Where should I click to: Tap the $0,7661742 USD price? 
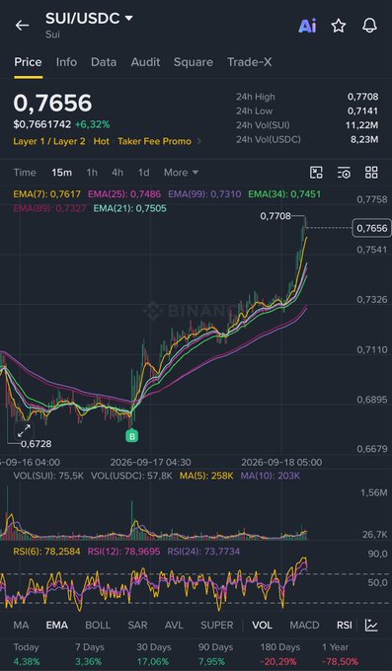click(x=42, y=124)
